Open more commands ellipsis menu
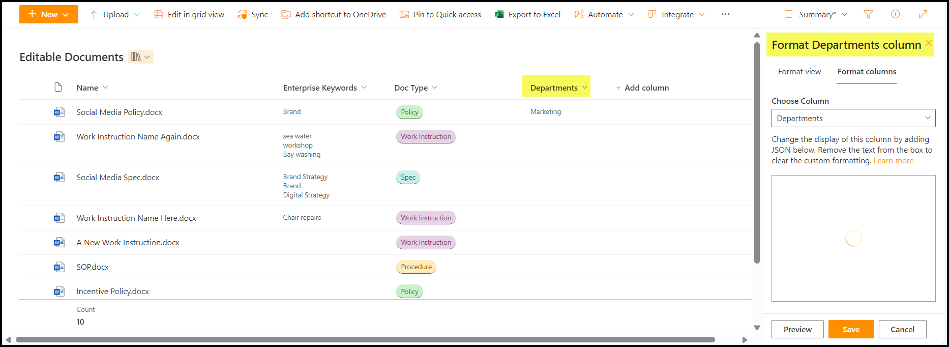Screen dimensions: 949x347 coord(725,14)
